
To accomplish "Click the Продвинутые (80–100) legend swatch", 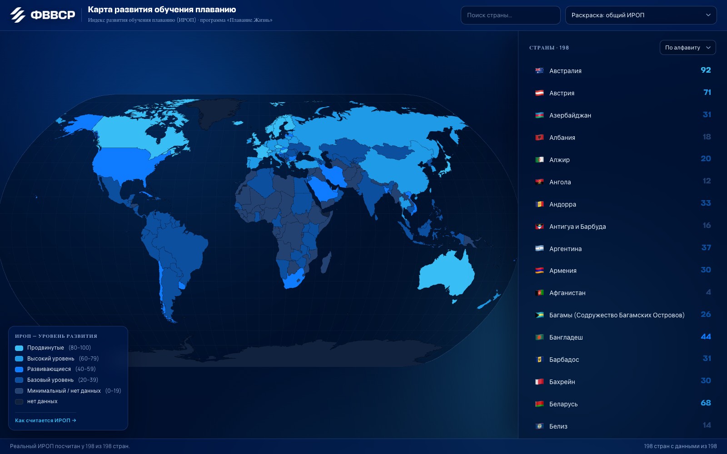I will (x=19, y=348).
